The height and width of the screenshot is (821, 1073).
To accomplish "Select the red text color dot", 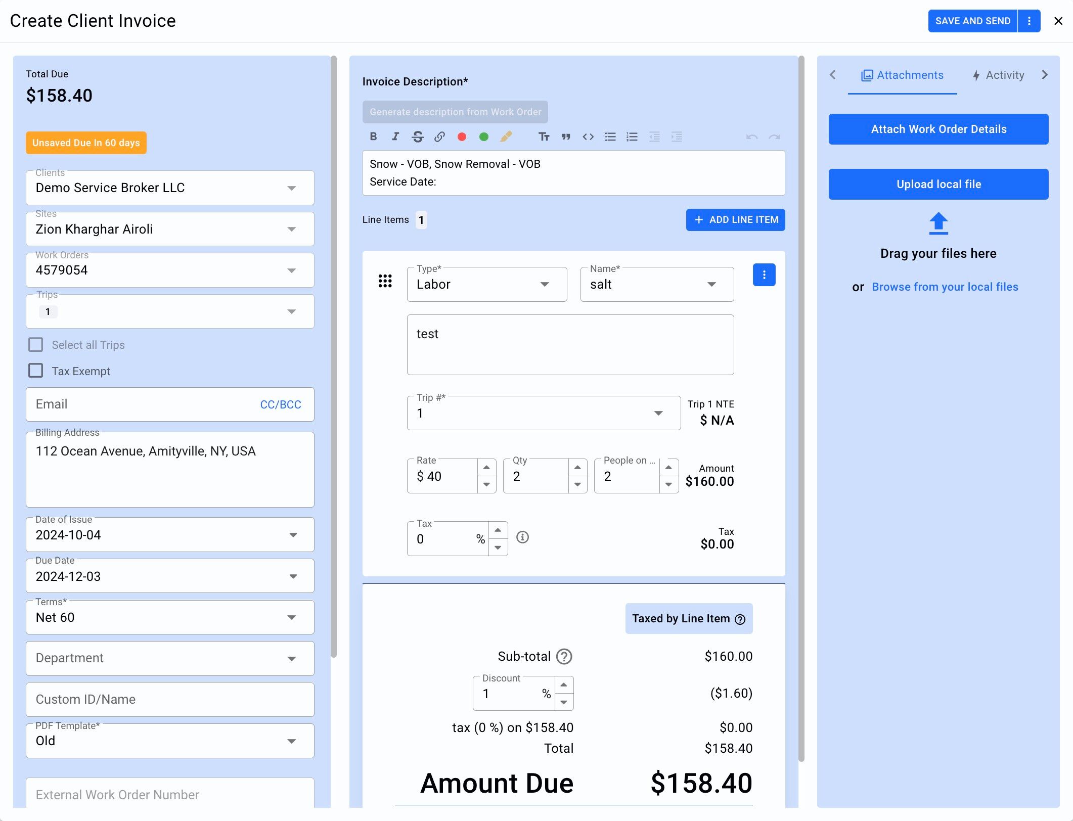I will click(462, 136).
